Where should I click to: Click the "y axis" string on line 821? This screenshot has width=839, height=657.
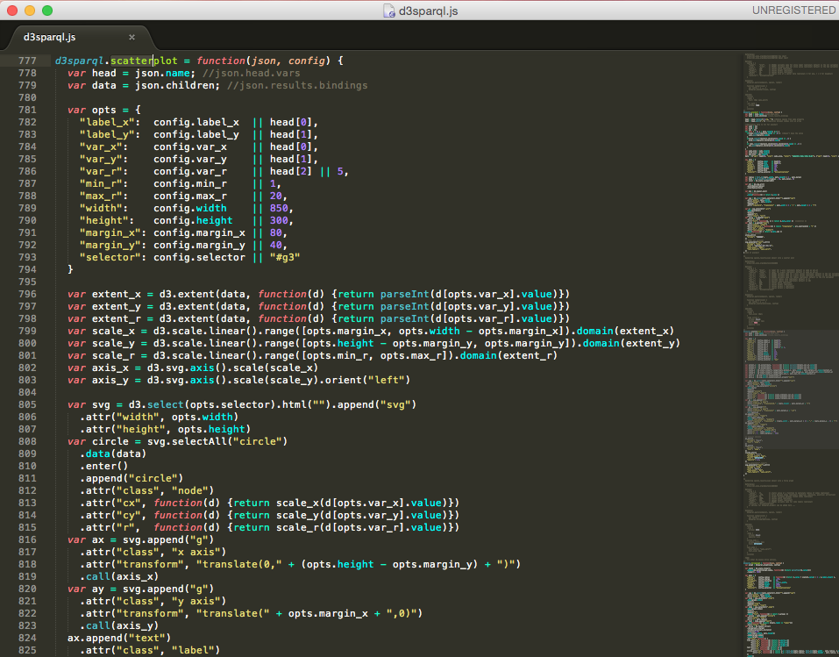(196, 602)
